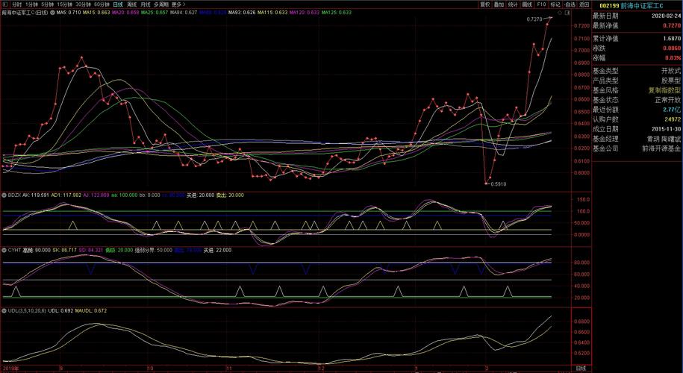Expand the 更多 periods dropdown
This screenshot has height=373, width=683.
(178, 4)
